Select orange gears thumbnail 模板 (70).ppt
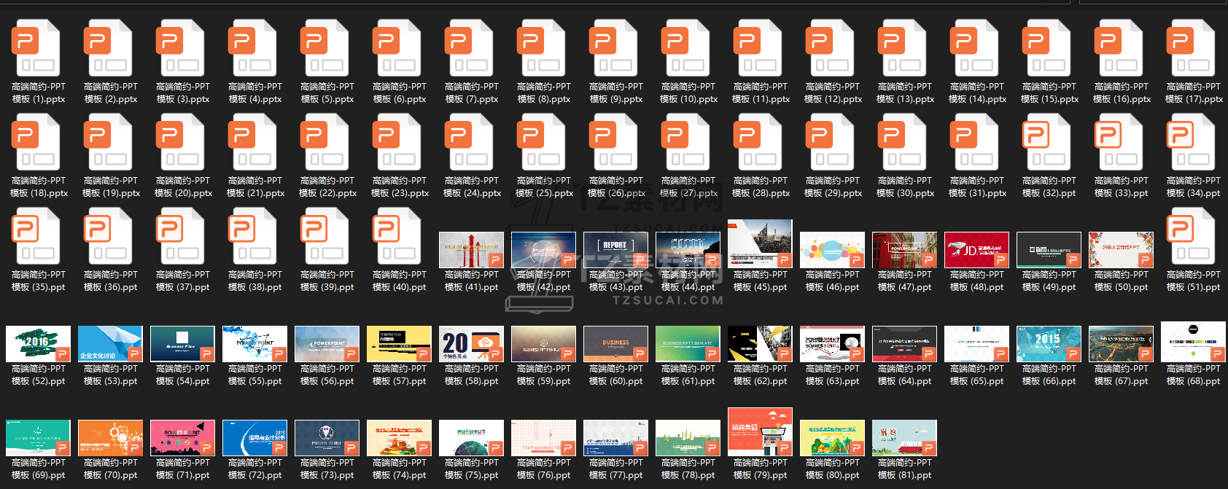The width and height of the screenshot is (1228, 489). [110, 438]
